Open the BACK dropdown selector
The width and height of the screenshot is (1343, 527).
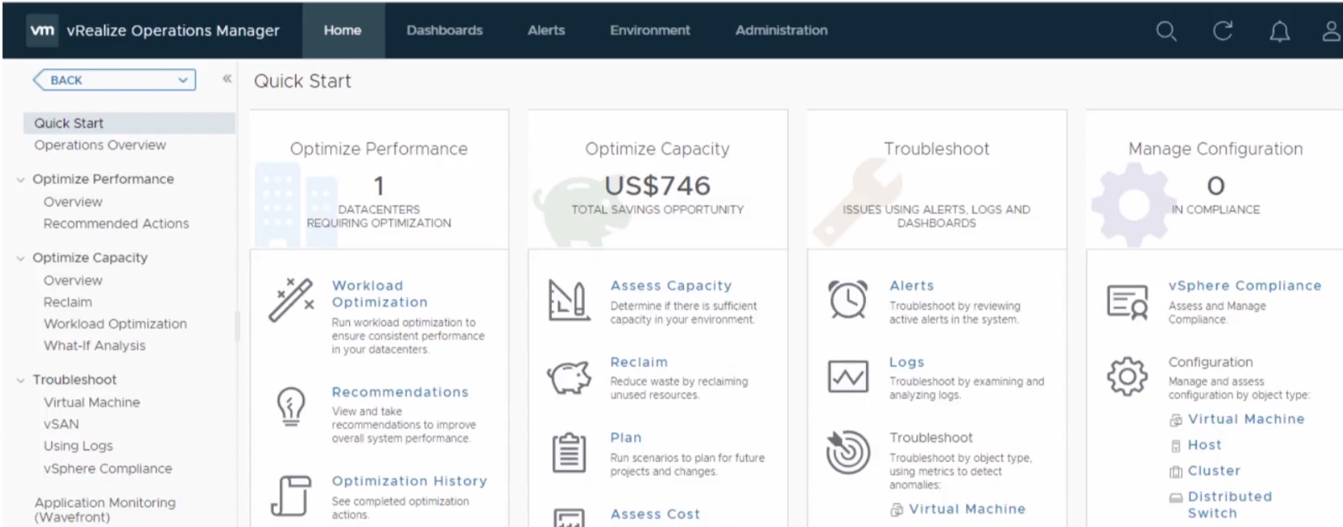115,80
